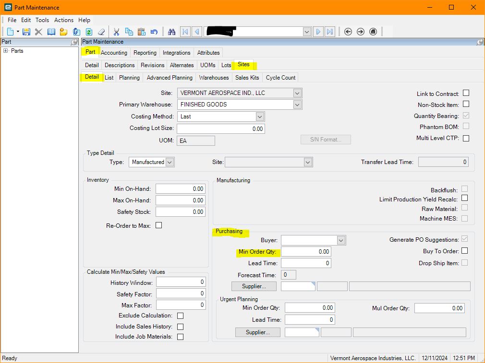
Task: Toggle the Non-Stock Item checkbox
Action: [x=466, y=104]
